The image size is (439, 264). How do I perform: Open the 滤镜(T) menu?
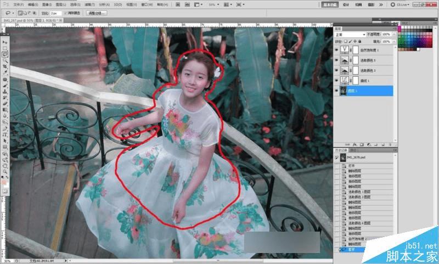point(89,4)
